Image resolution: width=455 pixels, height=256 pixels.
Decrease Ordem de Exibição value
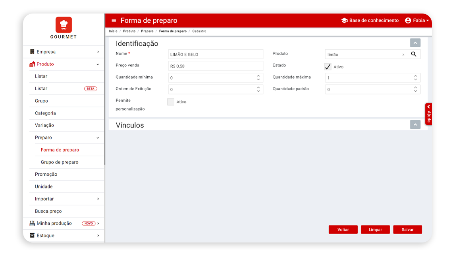258,91
